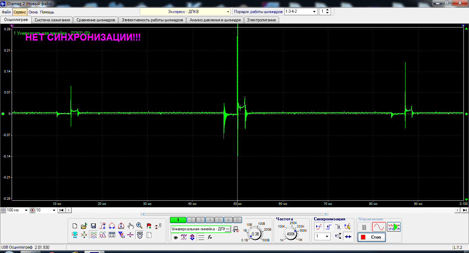Enable channel 6 button

click(x=228, y=220)
